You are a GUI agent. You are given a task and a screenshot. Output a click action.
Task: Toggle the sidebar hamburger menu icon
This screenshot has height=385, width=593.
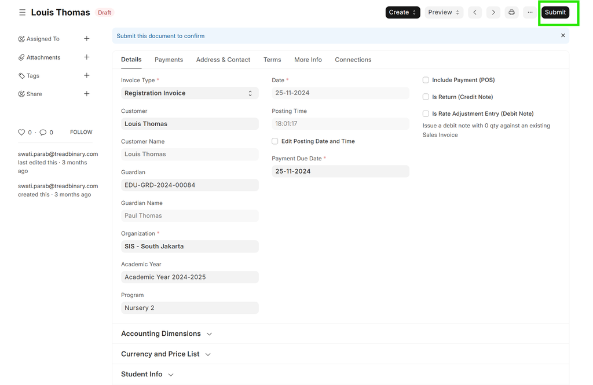(x=22, y=12)
